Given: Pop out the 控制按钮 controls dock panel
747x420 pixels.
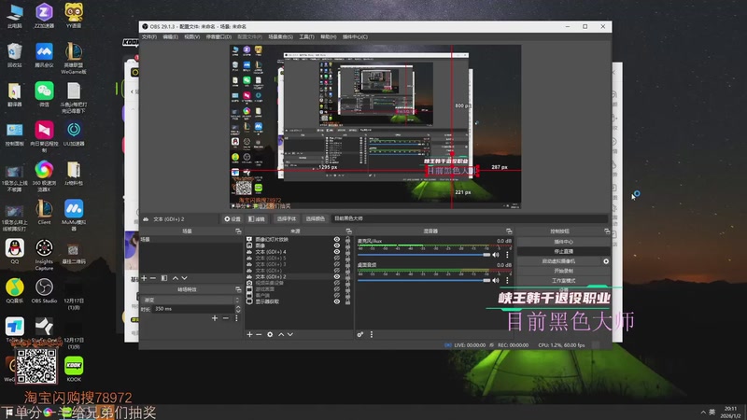Looking at the screenshot, I should pos(607,231).
